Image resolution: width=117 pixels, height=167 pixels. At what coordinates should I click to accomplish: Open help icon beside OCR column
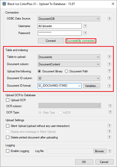(110, 106)
